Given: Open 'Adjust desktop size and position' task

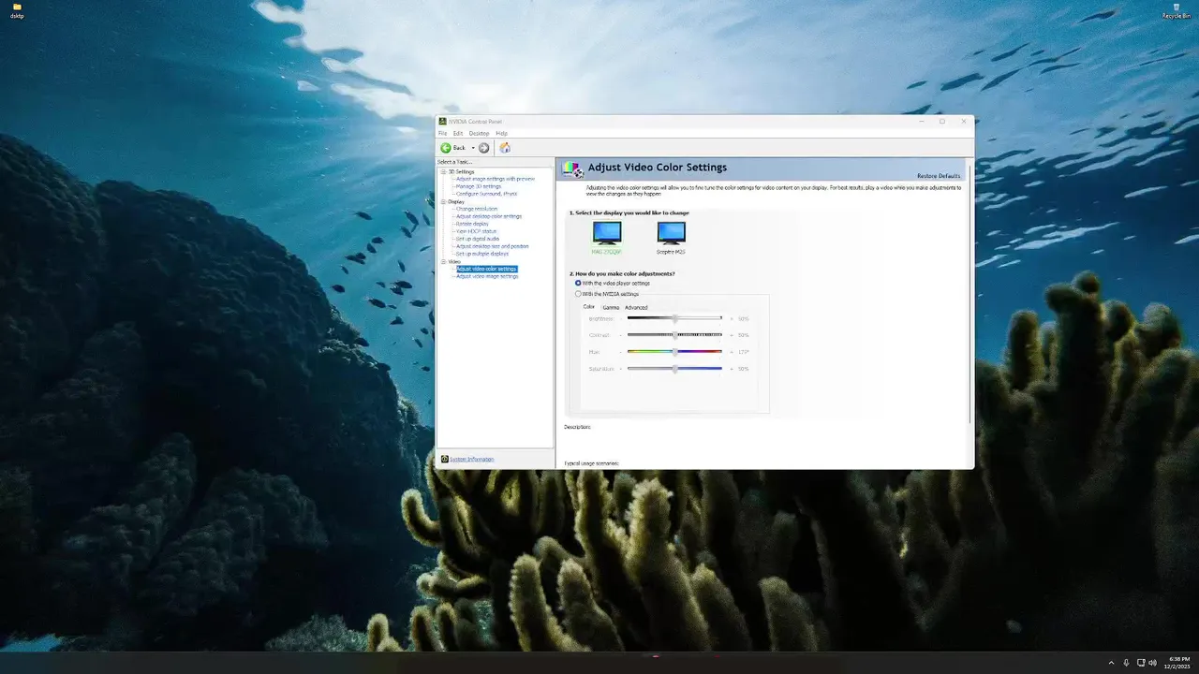Looking at the screenshot, I should 493,246.
